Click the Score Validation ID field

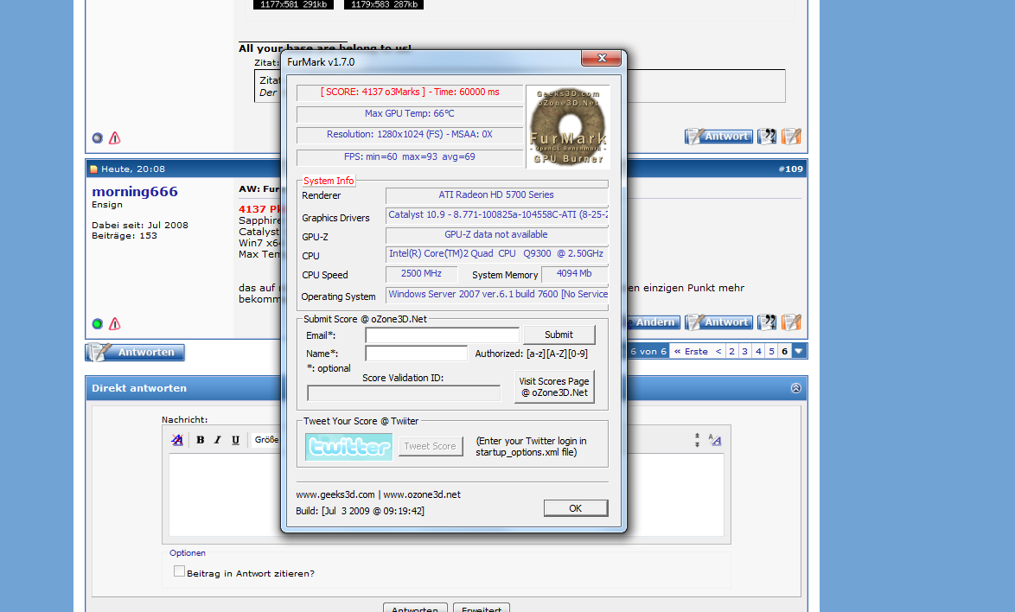[404, 393]
